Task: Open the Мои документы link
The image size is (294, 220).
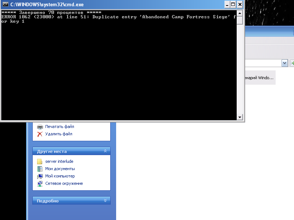Action: [x=60, y=169]
